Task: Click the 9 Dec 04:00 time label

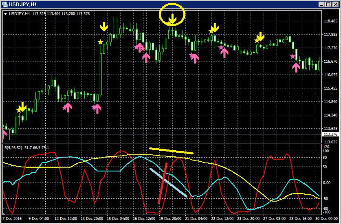Action: [39, 218]
